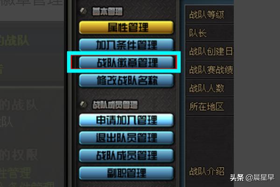The image size is (280, 187).
Task: Select the 战队成员管理 section header
Action: (x=115, y=105)
